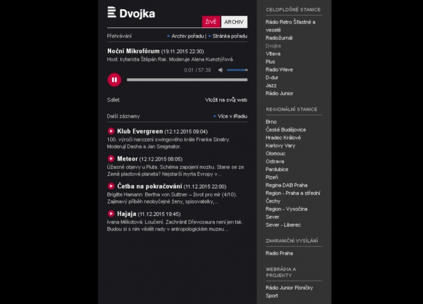Select Radio Wave station
Viewport: 423px width, 304px height.
(x=279, y=70)
